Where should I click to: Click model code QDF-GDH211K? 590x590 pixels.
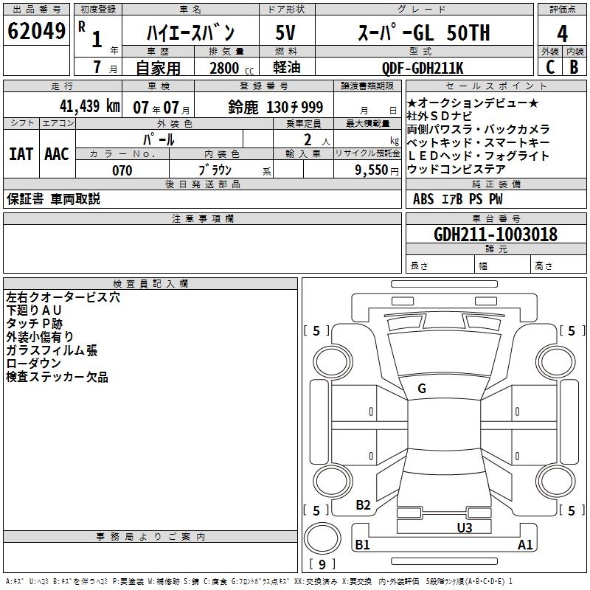tap(423, 68)
